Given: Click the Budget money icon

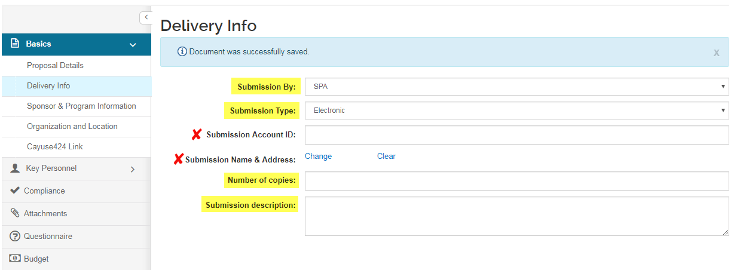Looking at the screenshot, I should 16,259.
